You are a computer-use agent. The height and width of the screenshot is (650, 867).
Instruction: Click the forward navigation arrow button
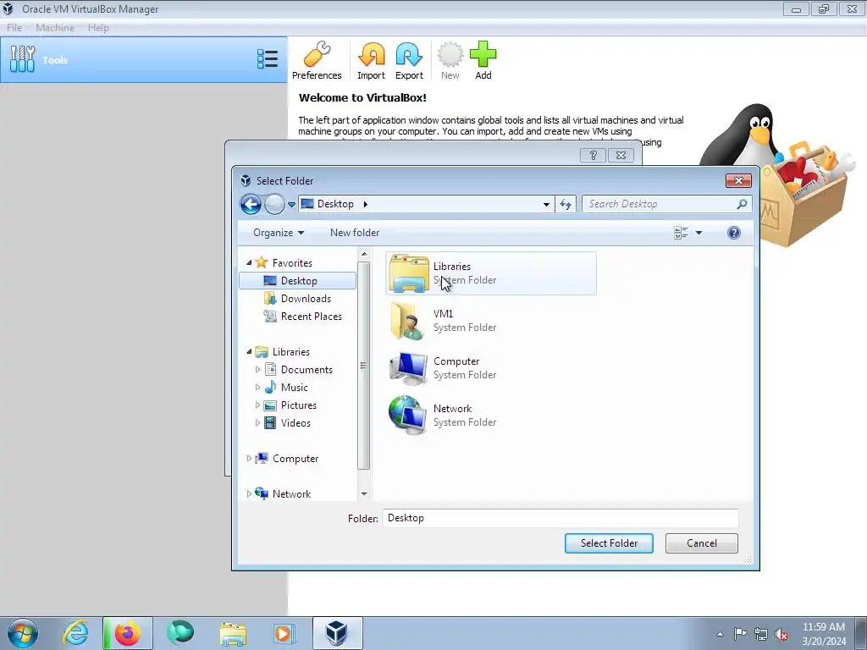274,204
